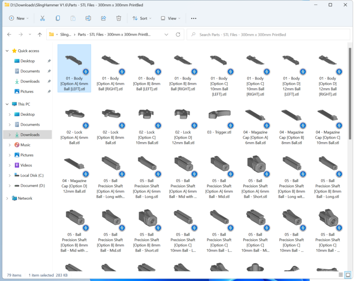Click the Share icon
Screen dimensions: 355x281
click(x=103, y=18)
